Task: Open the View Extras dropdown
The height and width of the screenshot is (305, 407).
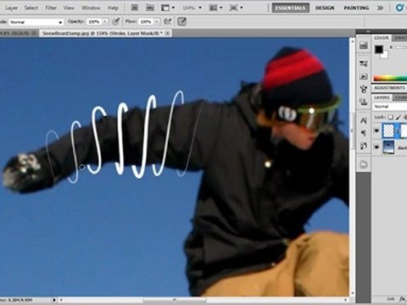Action: coord(168,8)
